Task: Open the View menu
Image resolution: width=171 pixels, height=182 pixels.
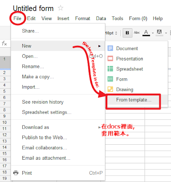Action: click(x=47, y=19)
